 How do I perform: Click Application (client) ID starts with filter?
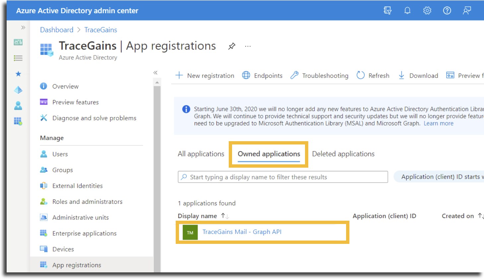pyautogui.click(x=439, y=177)
